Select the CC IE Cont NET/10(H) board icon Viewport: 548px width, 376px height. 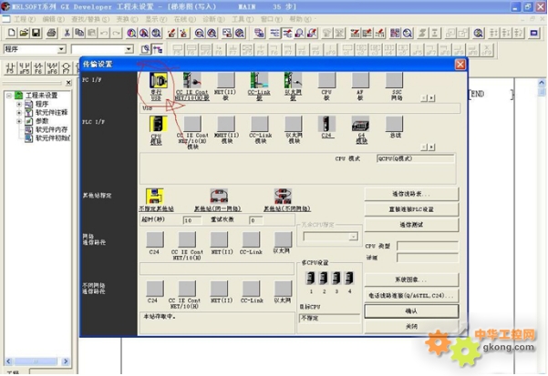(191, 80)
